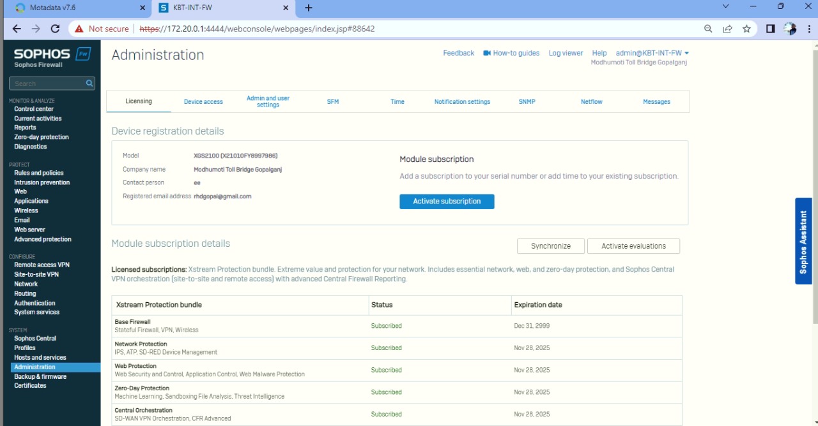This screenshot has height=426, width=818.
Task: Bookmark this page with the star icon
Action: tap(746, 29)
